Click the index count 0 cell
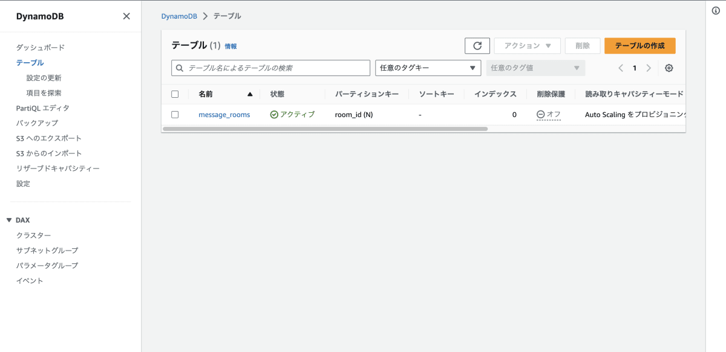This screenshot has width=726, height=352. tap(514, 114)
